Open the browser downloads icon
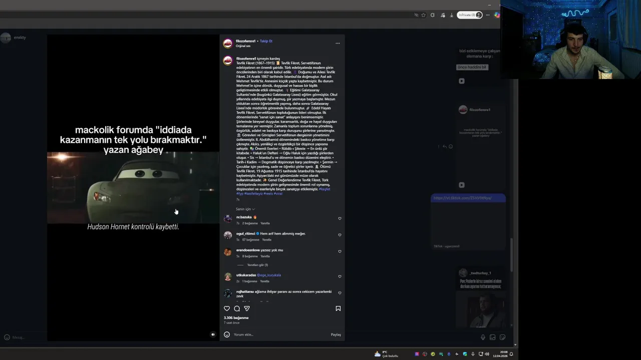This screenshot has width=641, height=360. [452, 15]
